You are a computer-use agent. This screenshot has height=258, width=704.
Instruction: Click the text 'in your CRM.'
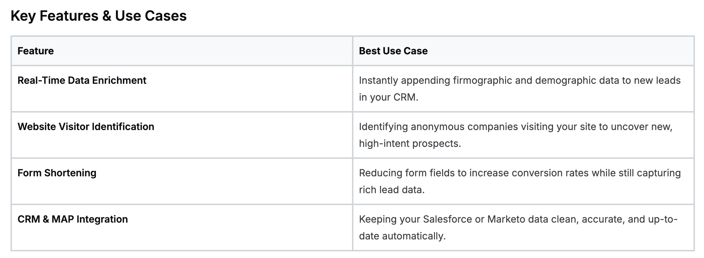point(389,97)
